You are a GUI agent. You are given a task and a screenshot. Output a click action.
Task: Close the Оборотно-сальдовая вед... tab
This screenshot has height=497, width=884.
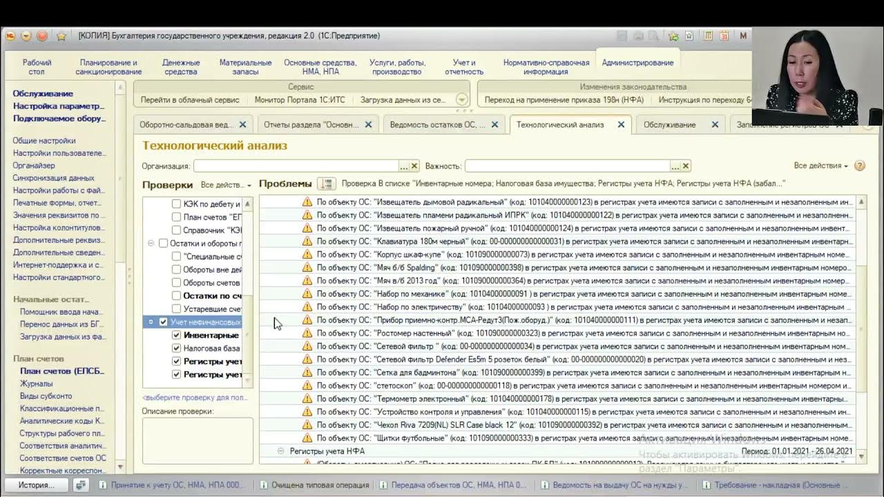242,125
